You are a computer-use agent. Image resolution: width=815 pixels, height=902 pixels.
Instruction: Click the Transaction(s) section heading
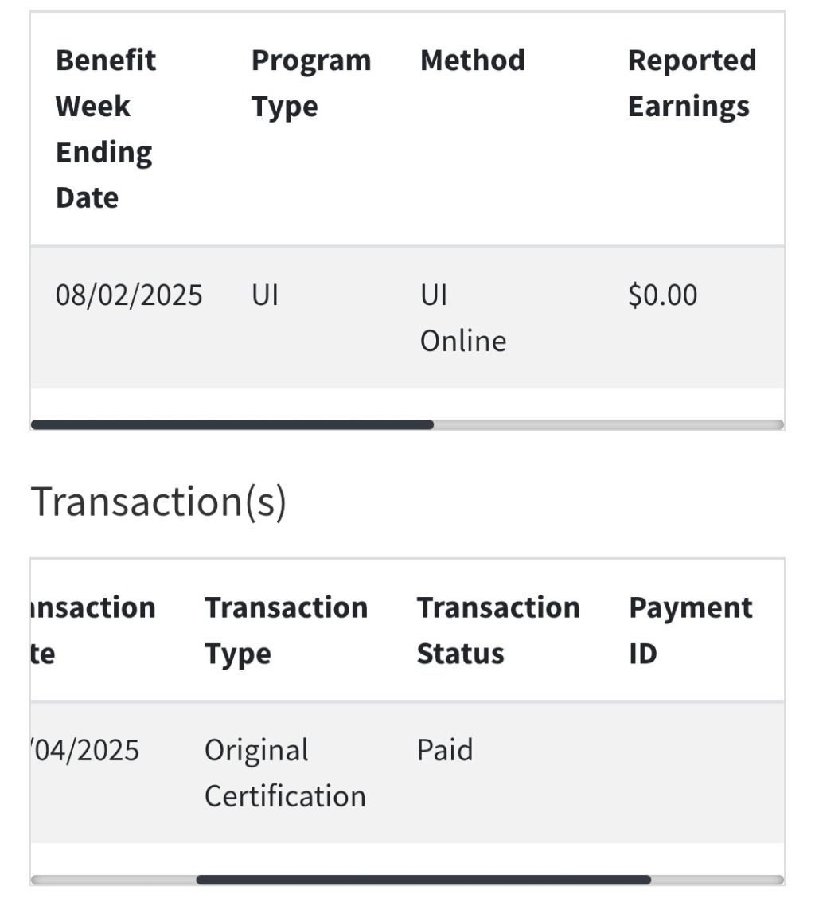[158, 503]
